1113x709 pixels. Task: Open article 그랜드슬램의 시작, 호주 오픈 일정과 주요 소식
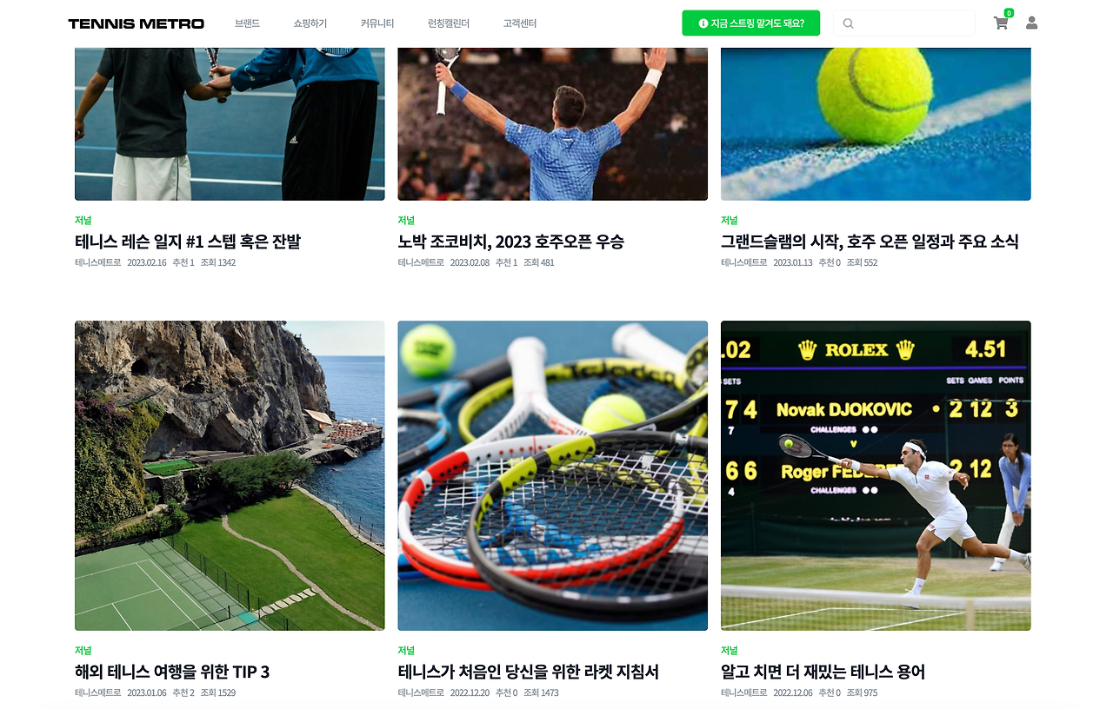click(x=870, y=242)
